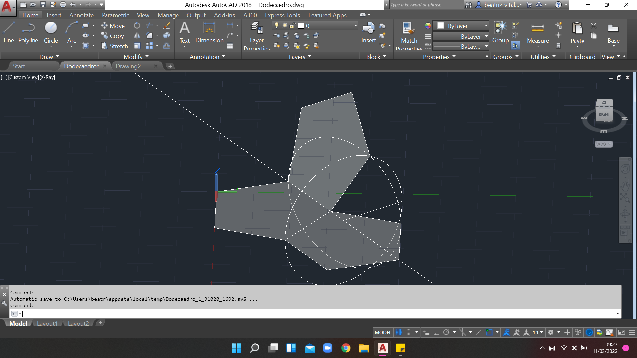
Task: Open the layer list dropdown showing 0
Action: pyautogui.click(x=315, y=26)
